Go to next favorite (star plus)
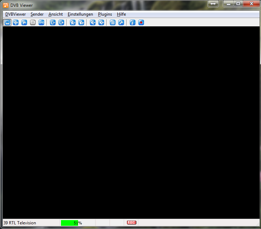261x229 pixels. point(81,22)
